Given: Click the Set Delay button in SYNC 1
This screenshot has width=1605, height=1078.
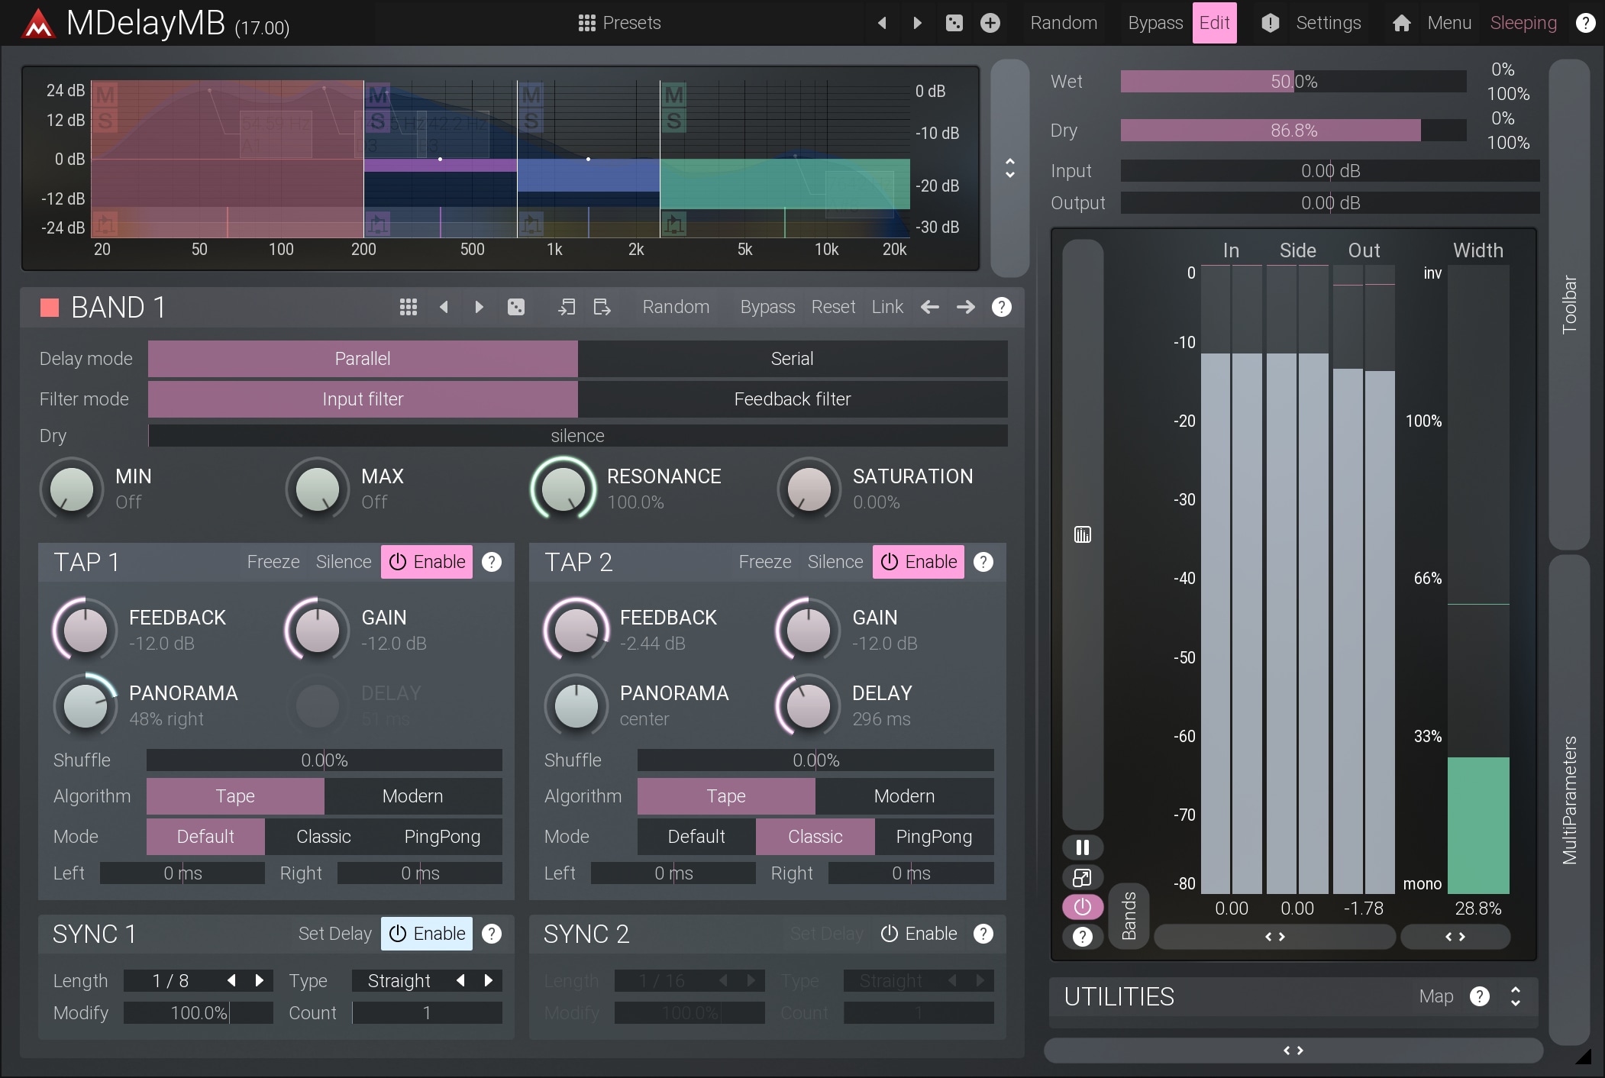Looking at the screenshot, I should (334, 934).
